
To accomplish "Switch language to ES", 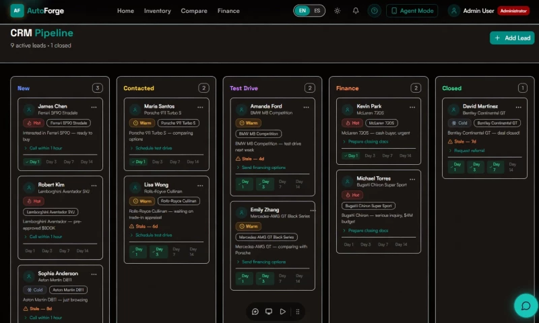I will 317,11.
